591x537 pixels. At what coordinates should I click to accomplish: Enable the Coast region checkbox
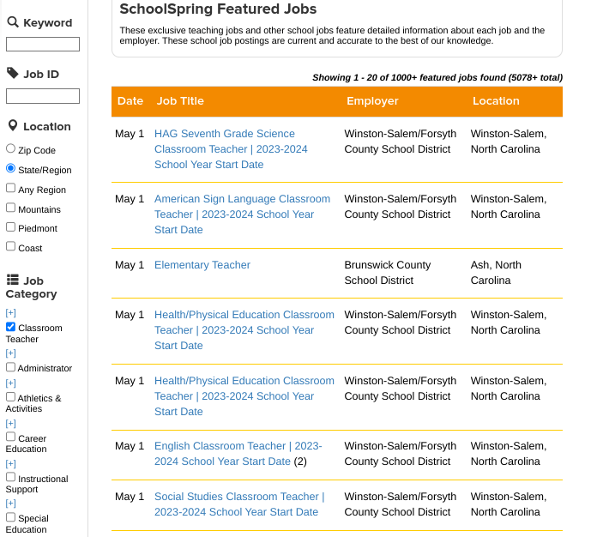11,247
